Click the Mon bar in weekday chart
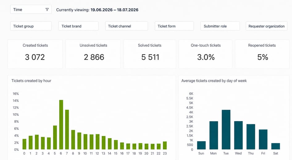The width and height of the screenshot is (292, 160). click(214, 135)
